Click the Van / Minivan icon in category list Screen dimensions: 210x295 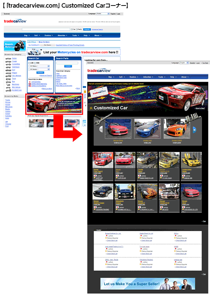[x=8, y=76]
